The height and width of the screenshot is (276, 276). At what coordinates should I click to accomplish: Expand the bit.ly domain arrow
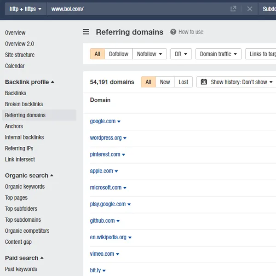coord(104,270)
